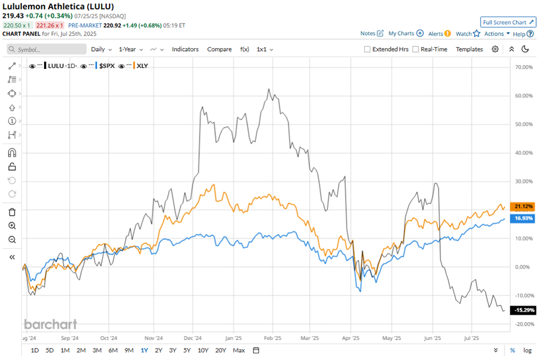Open the XLY series options menu
539x356 pixels.
[129, 65]
